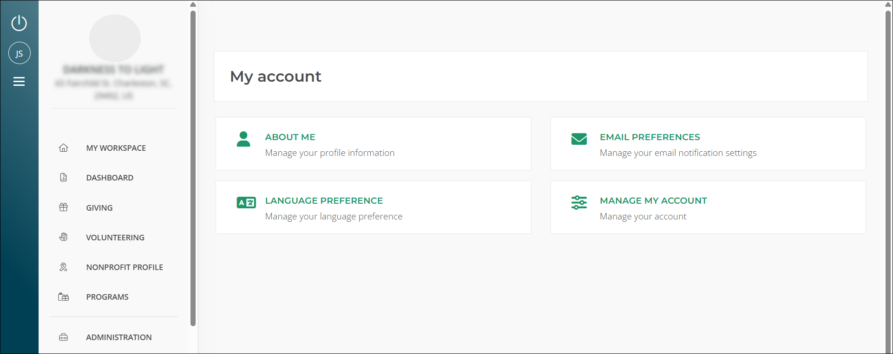The width and height of the screenshot is (893, 354).
Task: Click the power logout icon
Action: [19, 23]
